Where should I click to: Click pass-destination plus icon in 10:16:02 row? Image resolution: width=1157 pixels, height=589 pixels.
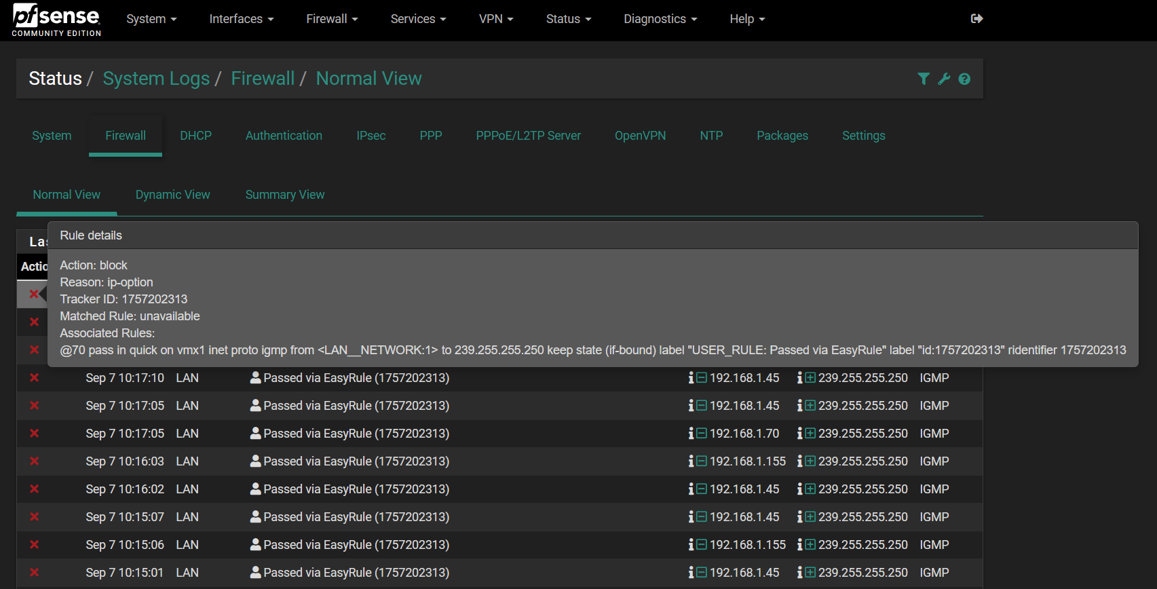(x=810, y=489)
